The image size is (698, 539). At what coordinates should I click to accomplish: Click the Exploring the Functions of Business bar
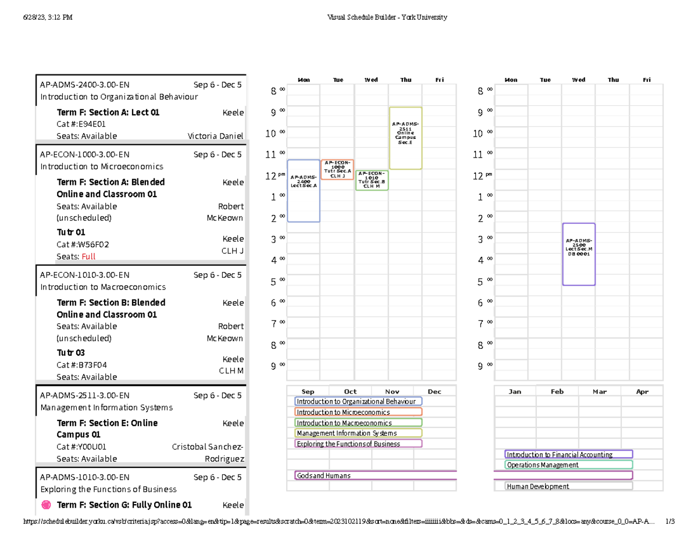point(358,444)
